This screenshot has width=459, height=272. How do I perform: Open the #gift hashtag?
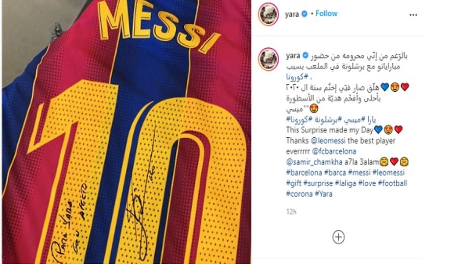[293, 183]
